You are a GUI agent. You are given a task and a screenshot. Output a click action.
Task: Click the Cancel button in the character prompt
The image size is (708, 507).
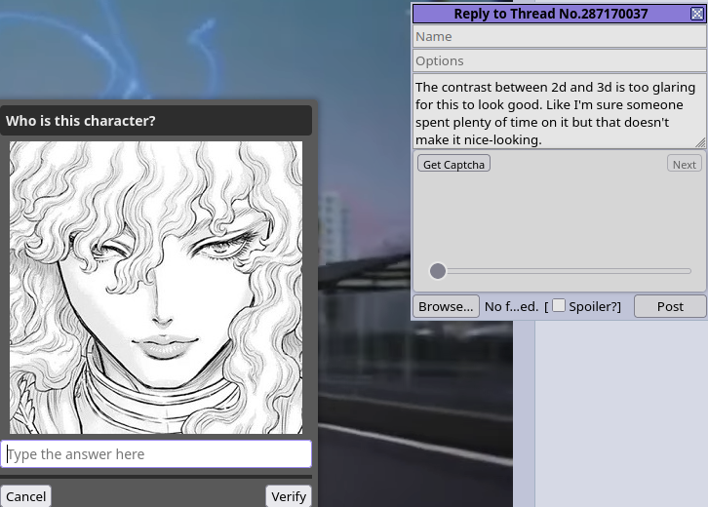point(25,496)
